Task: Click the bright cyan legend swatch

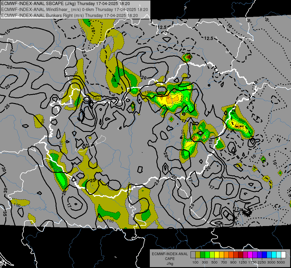Action: pos(274,255)
